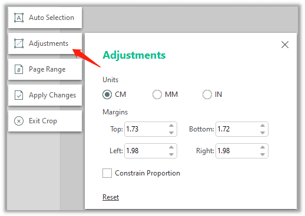Increase the Bottom margin with up arrow
The width and height of the screenshot is (305, 216).
(263, 126)
